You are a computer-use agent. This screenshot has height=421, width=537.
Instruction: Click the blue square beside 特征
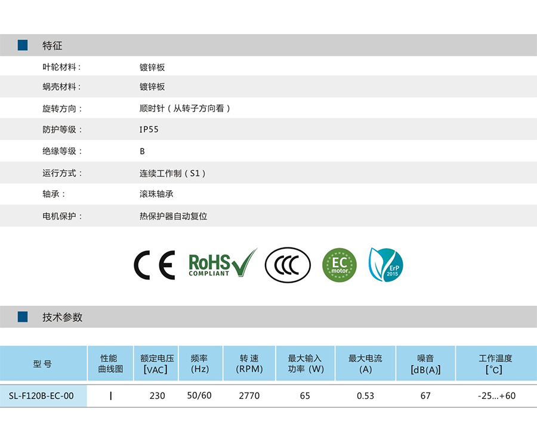pyautogui.click(x=23, y=45)
